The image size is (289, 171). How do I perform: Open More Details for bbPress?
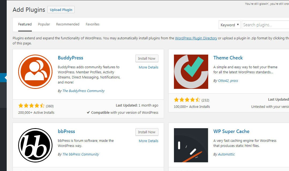click(x=149, y=141)
